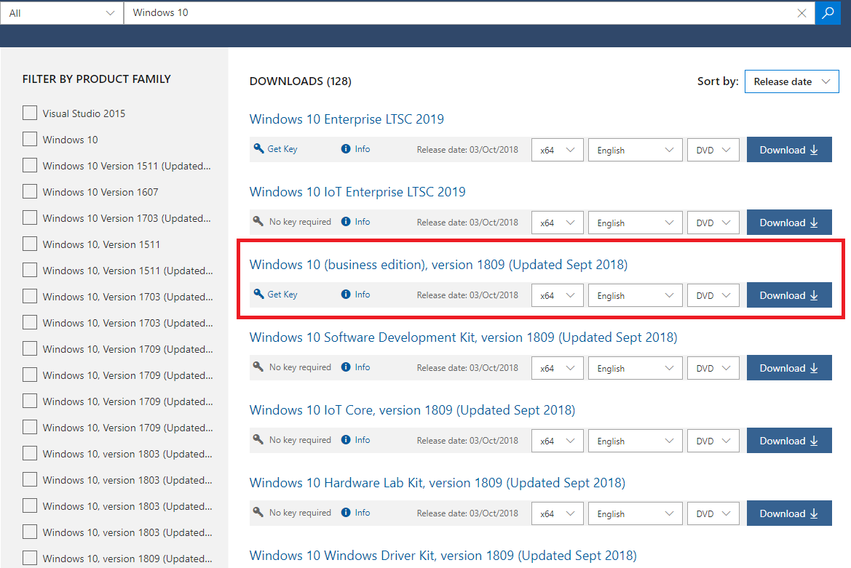Enable the Windows 10 Version 1511 (Updated... filter without comma
The height and width of the screenshot is (568, 851).
(x=30, y=165)
